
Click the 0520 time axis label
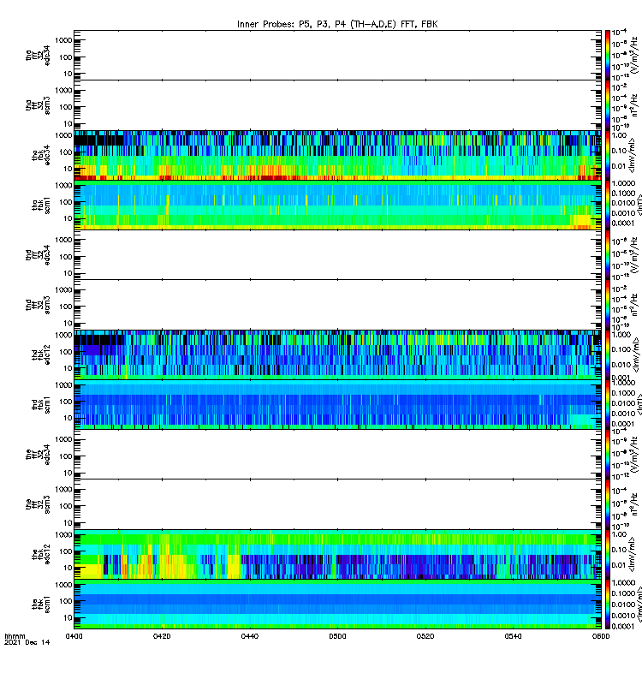pyautogui.click(x=425, y=636)
